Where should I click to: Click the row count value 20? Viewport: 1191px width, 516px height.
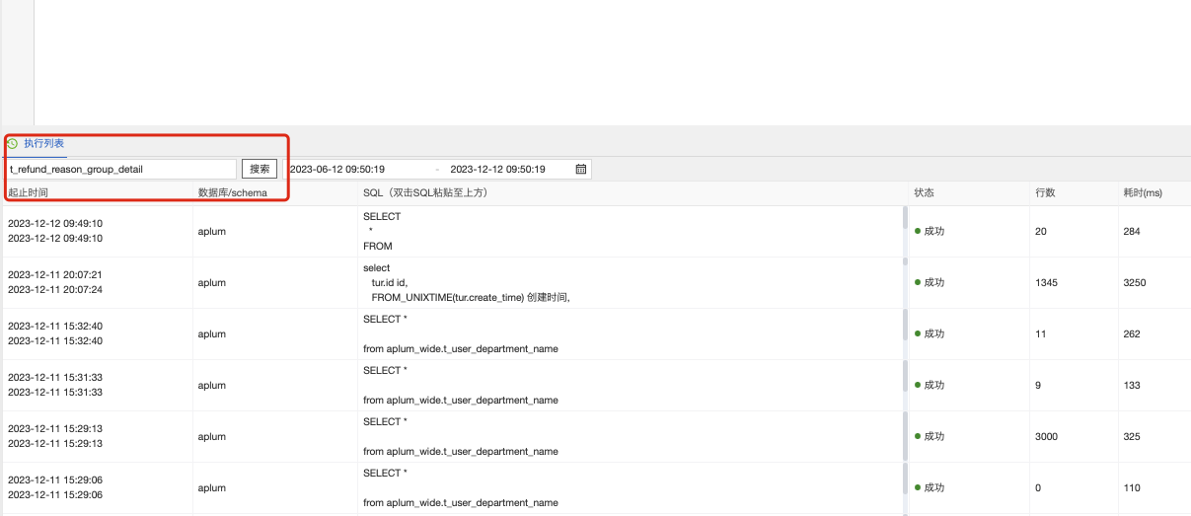point(1041,231)
